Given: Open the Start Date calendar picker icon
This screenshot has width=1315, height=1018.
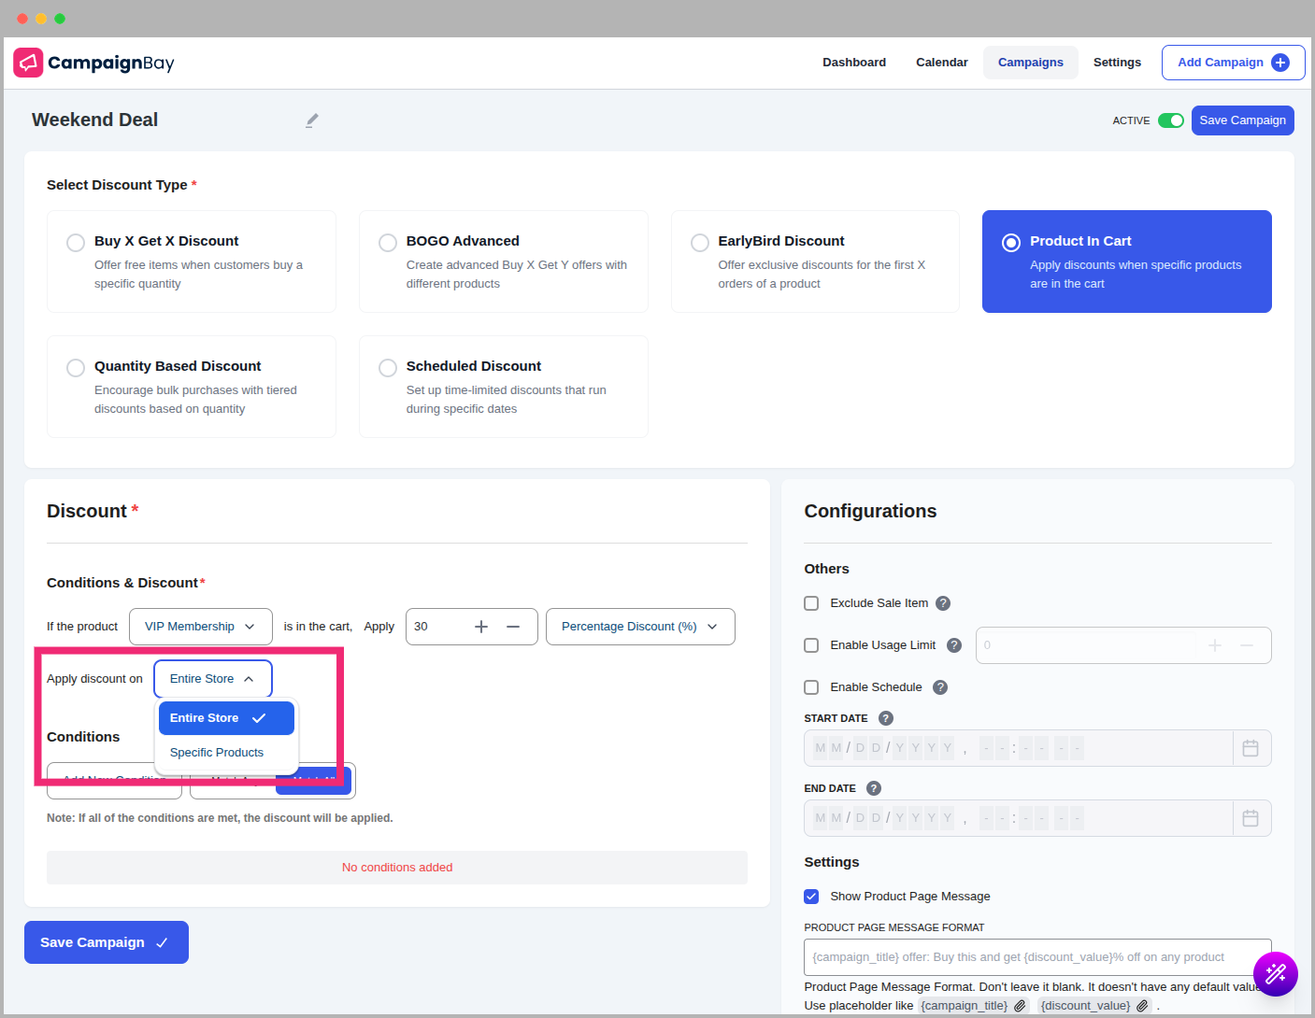Looking at the screenshot, I should 1251,748.
